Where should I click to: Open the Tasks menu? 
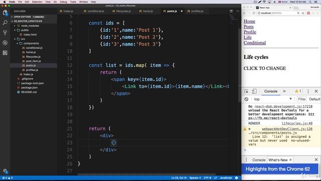tap(73, 2)
